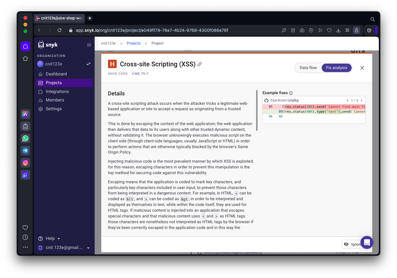The height and width of the screenshot is (278, 397).
Task: Open the CWE-79 reference link
Action: click(140, 74)
